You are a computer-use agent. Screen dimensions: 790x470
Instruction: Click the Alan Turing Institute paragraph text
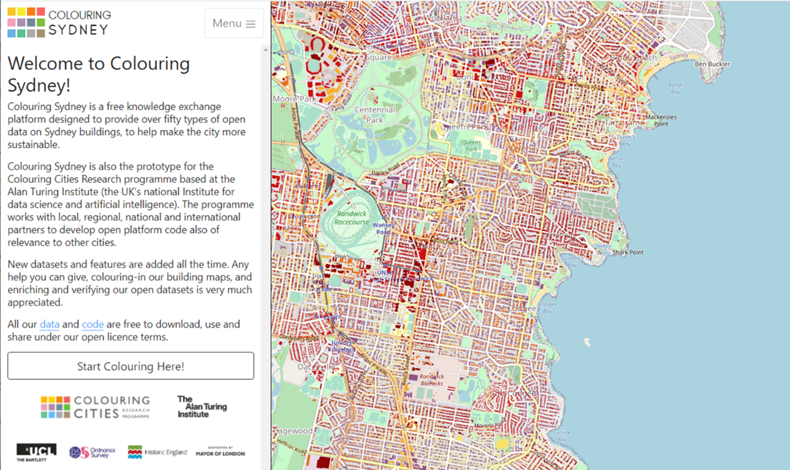[x=130, y=204]
